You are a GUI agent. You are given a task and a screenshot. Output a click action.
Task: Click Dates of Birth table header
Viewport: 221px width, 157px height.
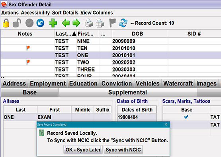[x=137, y=110]
